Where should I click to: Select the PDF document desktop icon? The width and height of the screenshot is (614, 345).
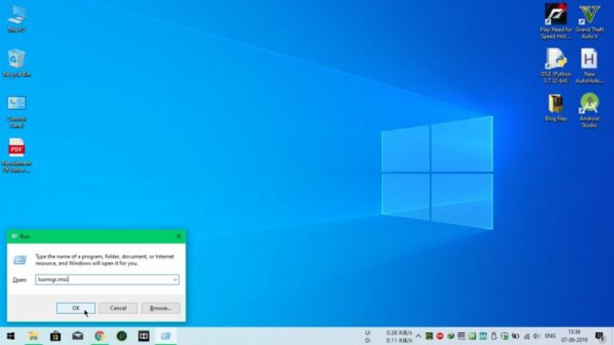16,155
